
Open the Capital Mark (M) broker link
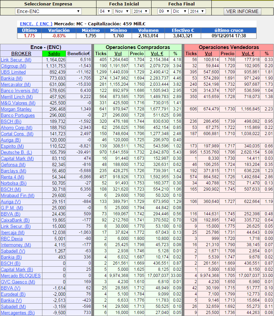tap(17, 159)
